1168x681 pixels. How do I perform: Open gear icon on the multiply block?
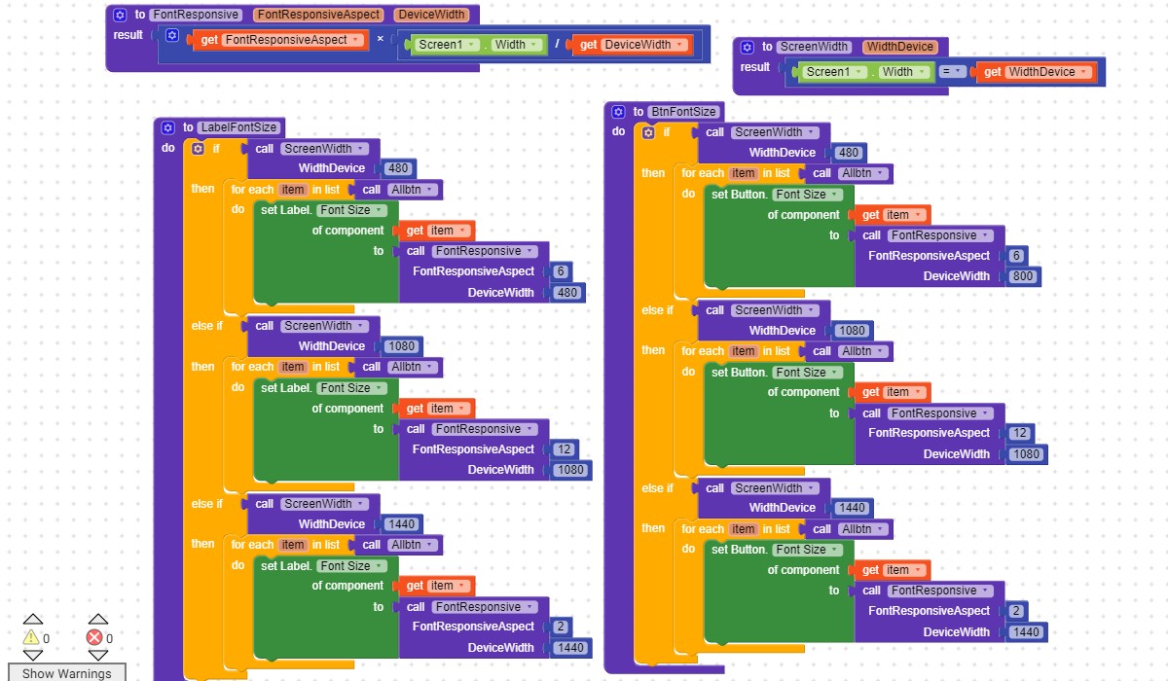(x=172, y=35)
